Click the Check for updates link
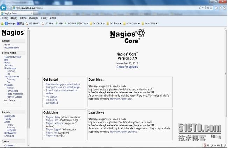 click(x=127, y=67)
